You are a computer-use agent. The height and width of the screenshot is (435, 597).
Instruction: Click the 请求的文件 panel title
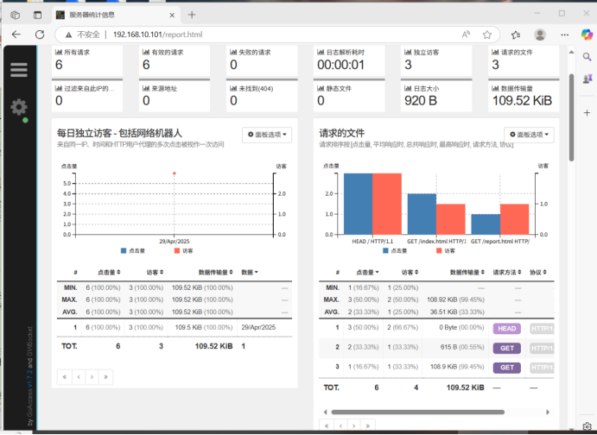(x=341, y=133)
